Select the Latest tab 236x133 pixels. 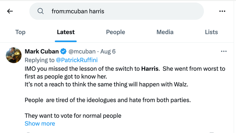(x=66, y=32)
